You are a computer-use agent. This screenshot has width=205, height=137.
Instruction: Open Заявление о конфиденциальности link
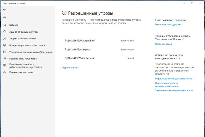(174, 90)
